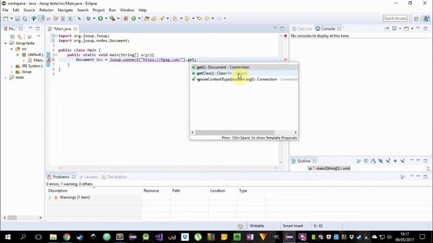Switch to the Declaration tab

pyautogui.click(x=114, y=177)
